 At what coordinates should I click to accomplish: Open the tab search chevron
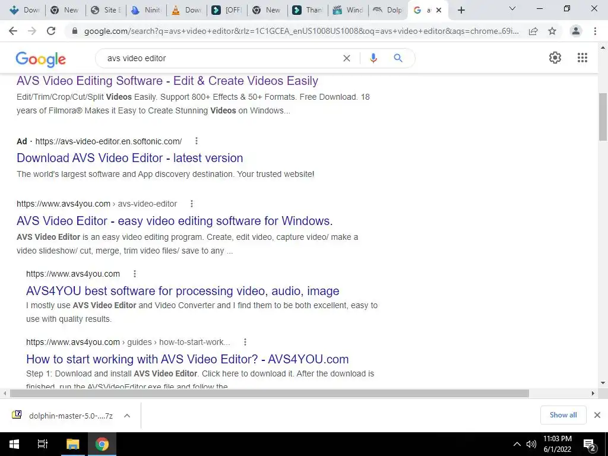(512, 8)
